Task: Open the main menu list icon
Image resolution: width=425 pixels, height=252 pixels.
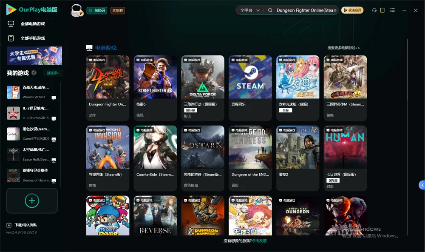Action: (392, 10)
